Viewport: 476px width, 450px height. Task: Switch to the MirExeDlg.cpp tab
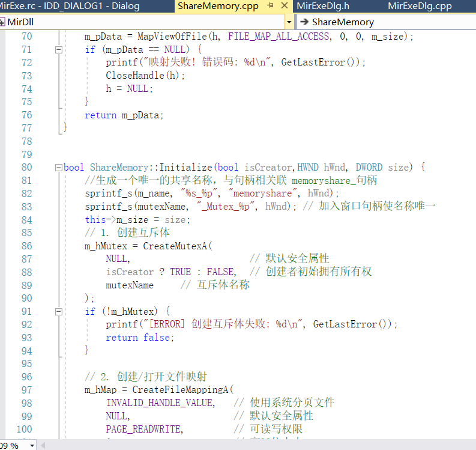click(420, 6)
